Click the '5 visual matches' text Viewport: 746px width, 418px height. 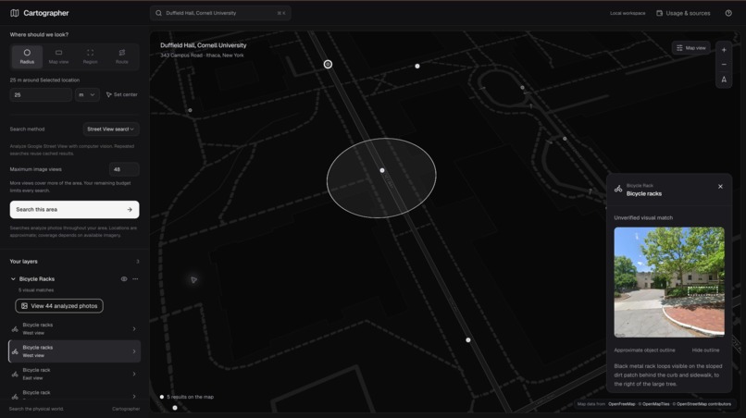tap(36, 290)
